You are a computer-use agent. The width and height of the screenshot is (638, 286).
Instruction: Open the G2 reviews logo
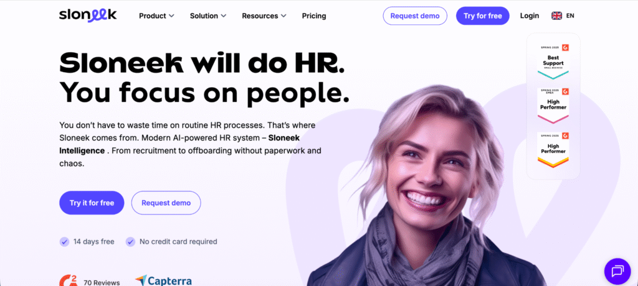pos(69,281)
